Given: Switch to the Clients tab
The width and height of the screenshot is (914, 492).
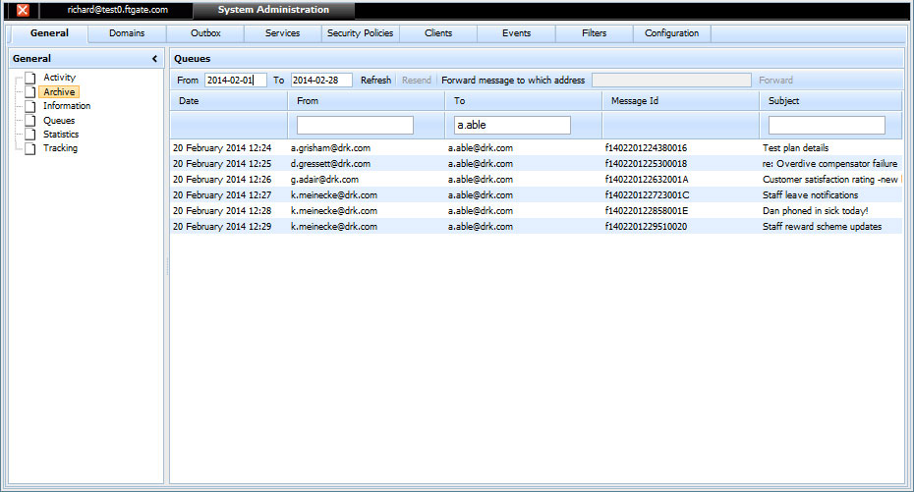Looking at the screenshot, I should pos(438,33).
